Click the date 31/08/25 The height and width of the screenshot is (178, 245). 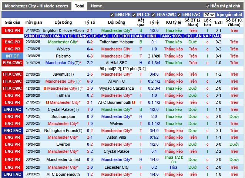click(x=33, y=30)
